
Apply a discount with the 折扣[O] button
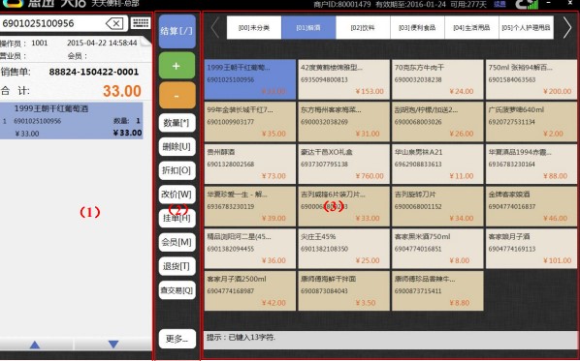tap(177, 170)
